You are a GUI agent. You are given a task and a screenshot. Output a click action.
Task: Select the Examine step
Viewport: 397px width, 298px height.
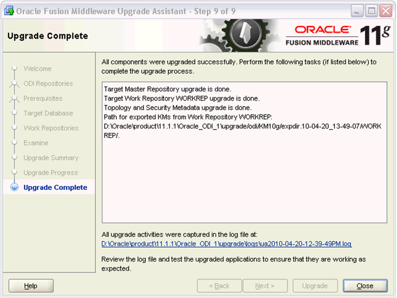pos(36,143)
